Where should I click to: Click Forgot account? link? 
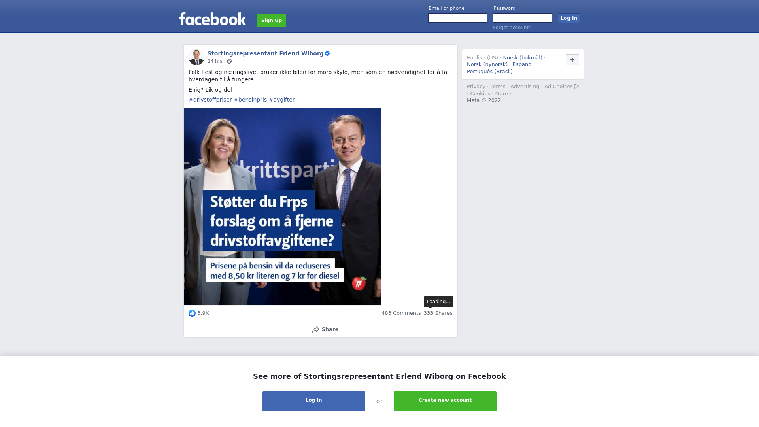point(512,28)
